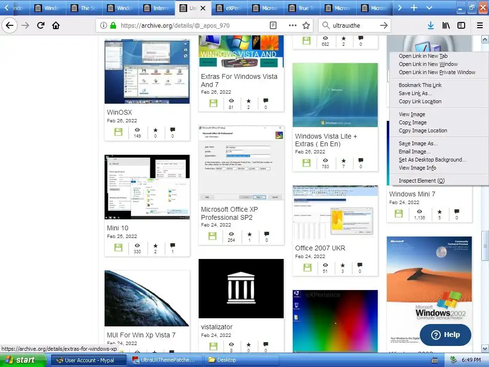
Task: Click the Office 2007 UKR views eye
Action: click(325, 265)
